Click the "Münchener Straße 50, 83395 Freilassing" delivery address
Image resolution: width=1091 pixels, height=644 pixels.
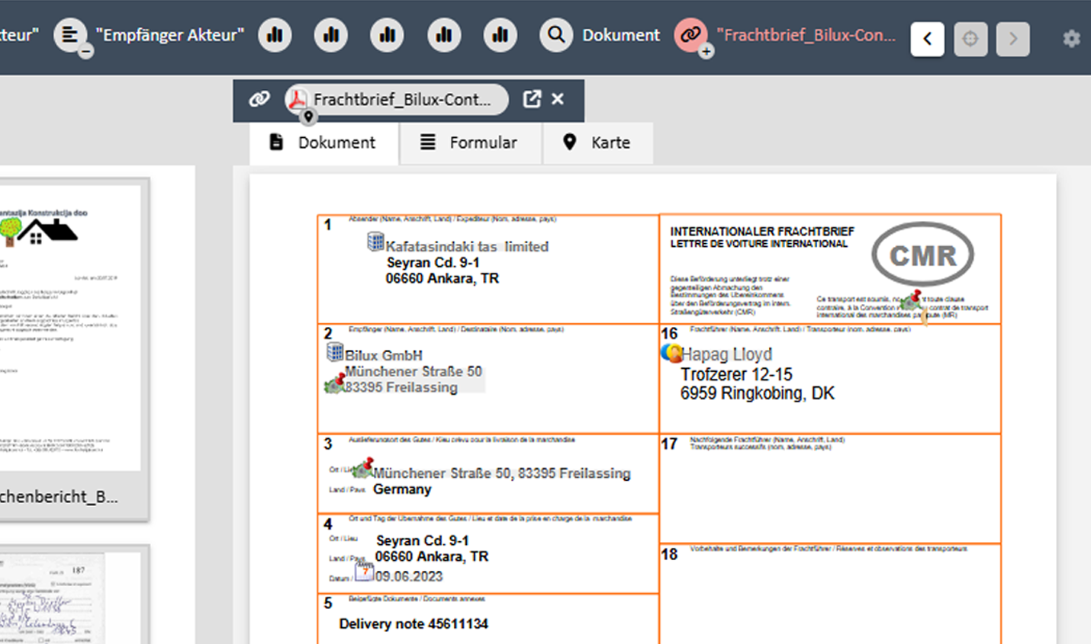pos(502,473)
